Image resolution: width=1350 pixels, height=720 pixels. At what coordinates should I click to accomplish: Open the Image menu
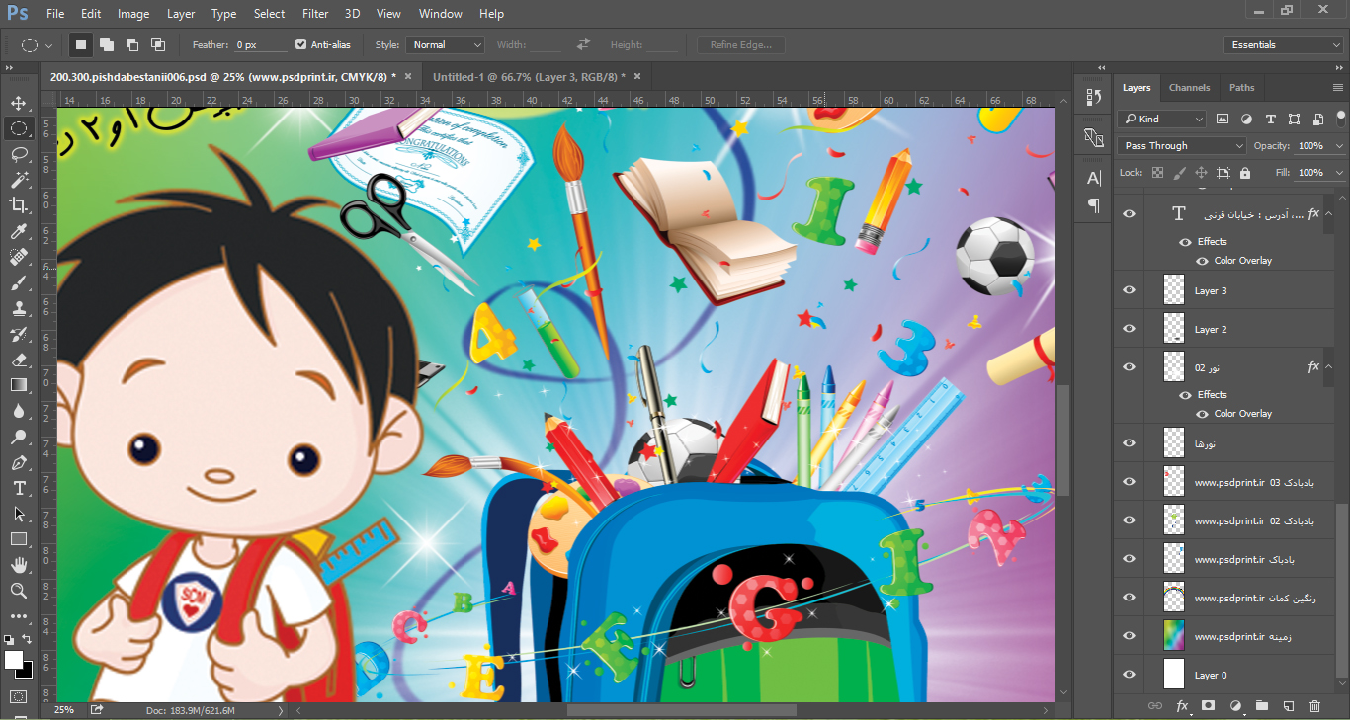(133, 14)
